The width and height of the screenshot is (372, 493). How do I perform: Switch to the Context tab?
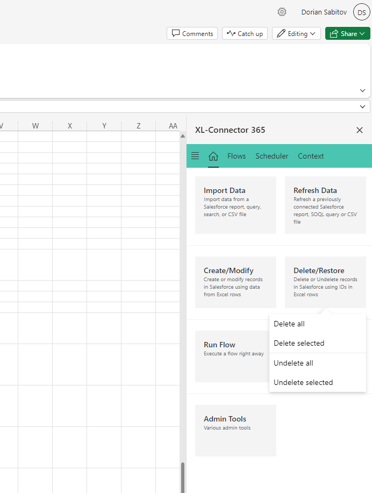click(x=311, y=156)
